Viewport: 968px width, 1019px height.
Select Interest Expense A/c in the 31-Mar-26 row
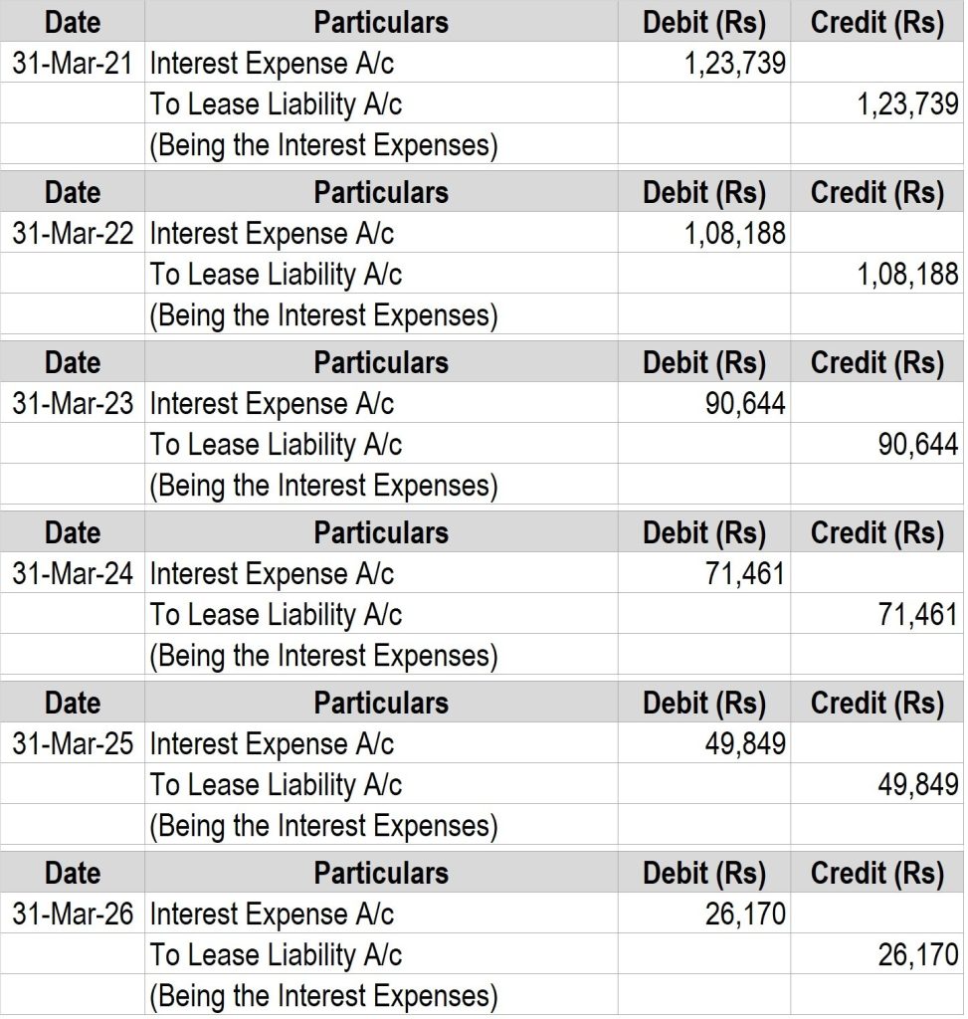(x=272, y=914)
